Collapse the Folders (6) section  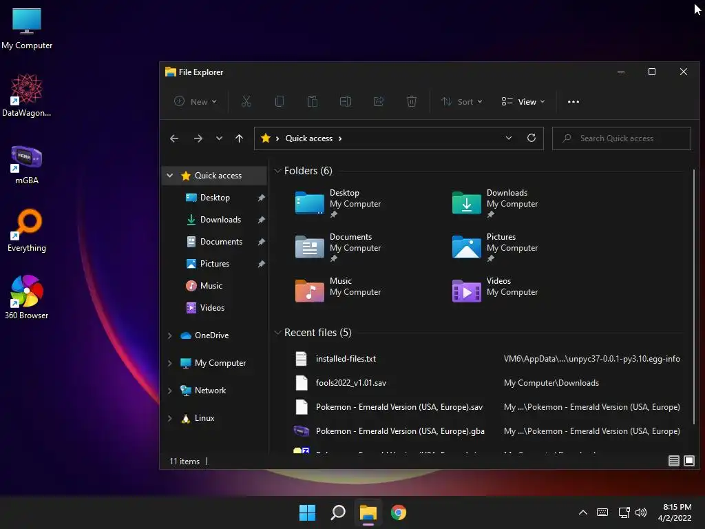[278, 171]
